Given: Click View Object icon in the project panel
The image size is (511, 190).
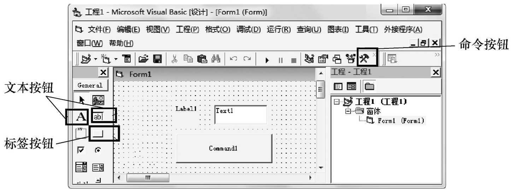Looking at the screenshot, I should click(351, 86).
